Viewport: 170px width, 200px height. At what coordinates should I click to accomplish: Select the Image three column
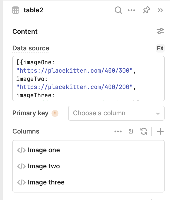point(46,182)
